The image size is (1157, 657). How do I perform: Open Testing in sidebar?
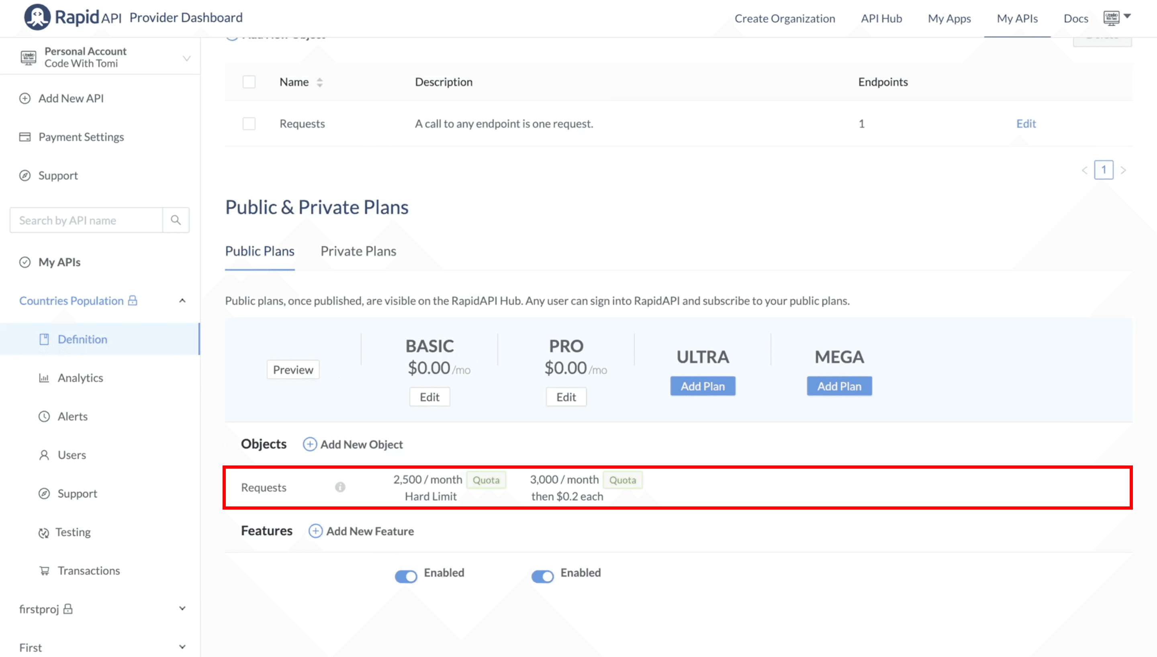(x=73, y=533)
